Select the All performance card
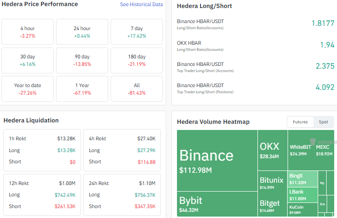337x218 pixels. point(136,89)
